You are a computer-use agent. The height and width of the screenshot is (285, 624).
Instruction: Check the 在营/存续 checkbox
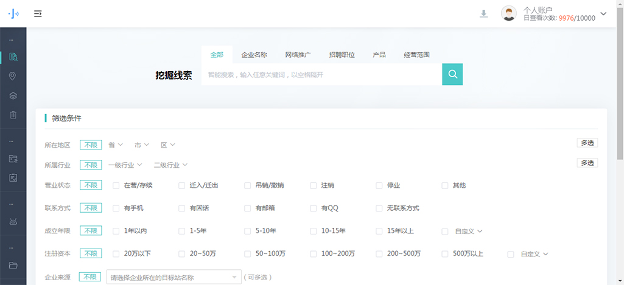coord(116,185)
